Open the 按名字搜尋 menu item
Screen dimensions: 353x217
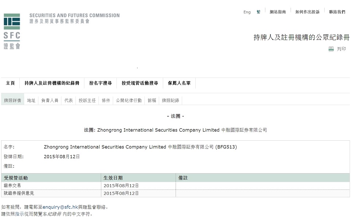100,83
